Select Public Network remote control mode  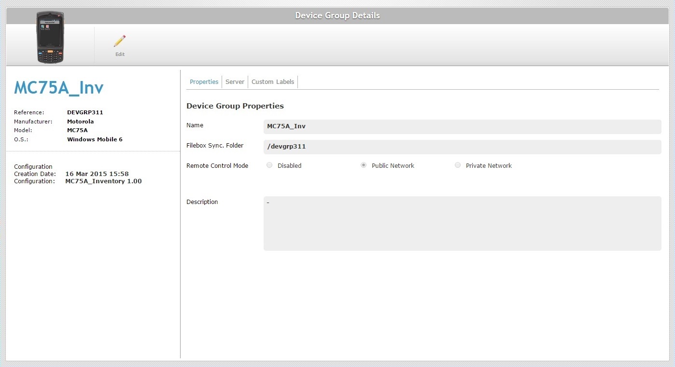pyautogui.click(x=364, y=165)
